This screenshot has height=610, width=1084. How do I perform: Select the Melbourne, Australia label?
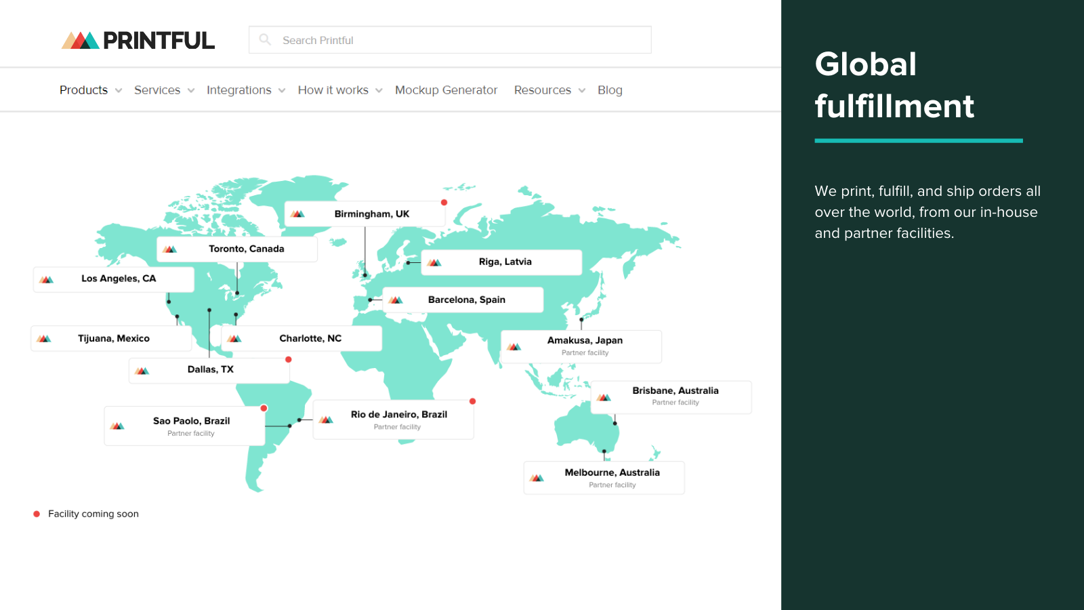point(612,472)
